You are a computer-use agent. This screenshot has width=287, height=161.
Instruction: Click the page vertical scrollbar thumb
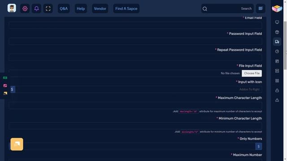[x=285, y=45]
